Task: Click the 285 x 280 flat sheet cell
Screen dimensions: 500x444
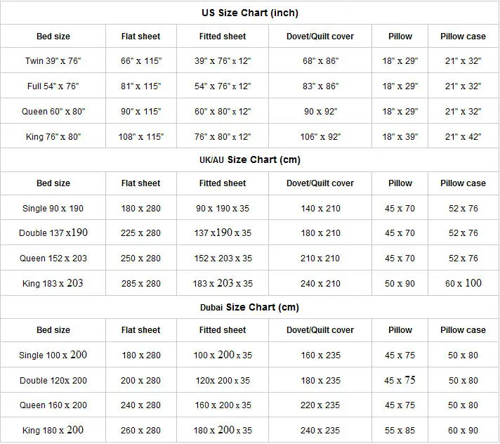Action: click(x=140, y=284)
